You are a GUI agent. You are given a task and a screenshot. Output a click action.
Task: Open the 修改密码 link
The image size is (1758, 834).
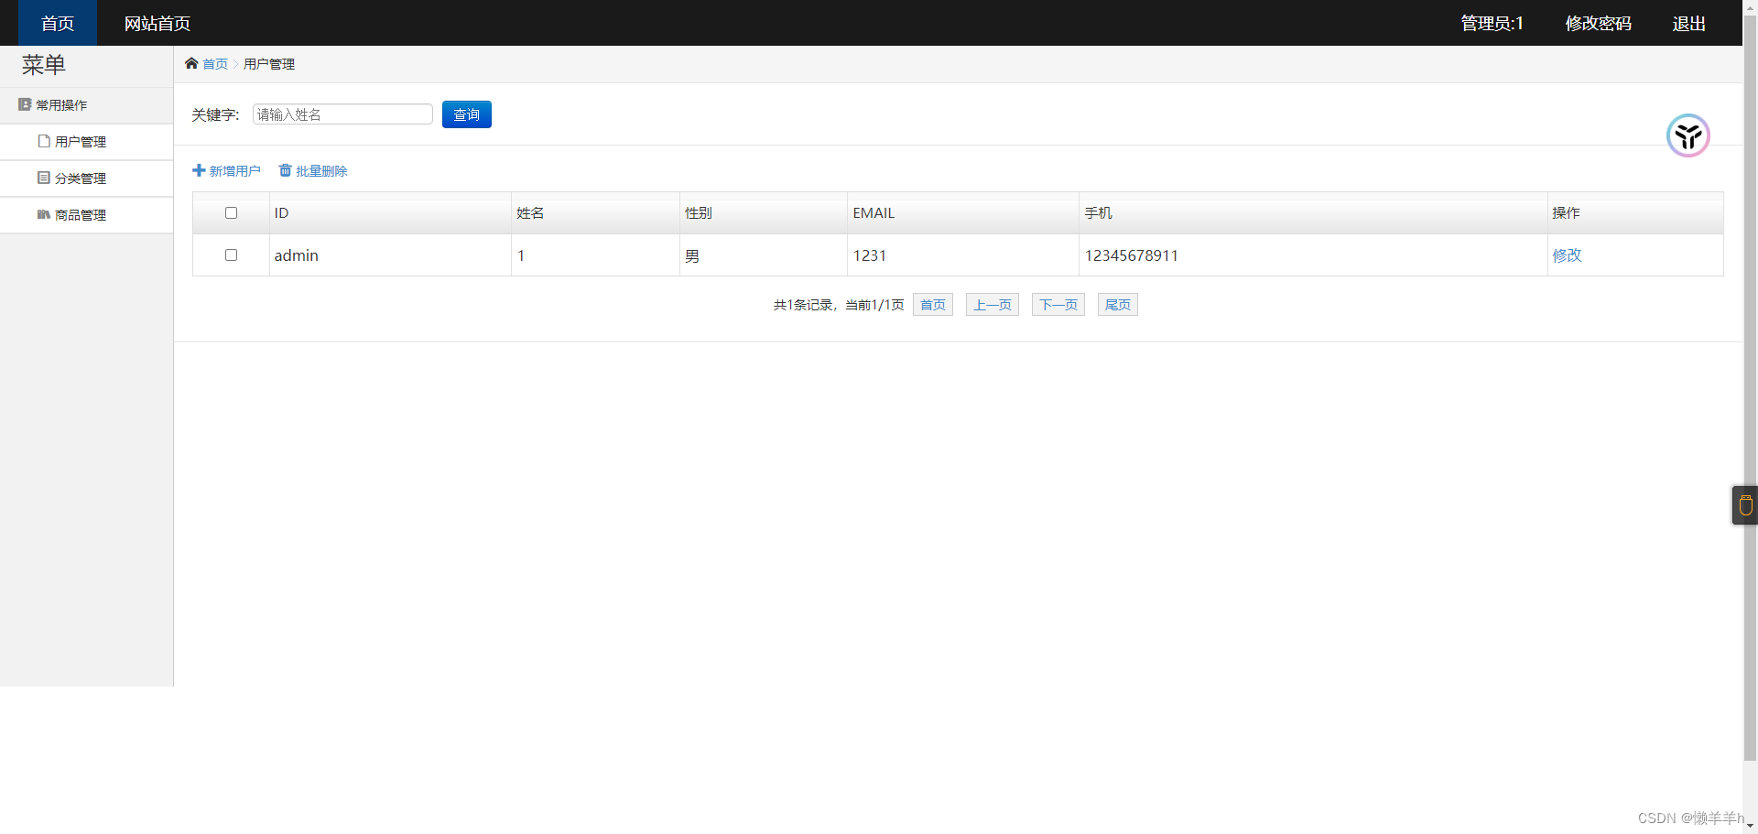(1598, 23)
